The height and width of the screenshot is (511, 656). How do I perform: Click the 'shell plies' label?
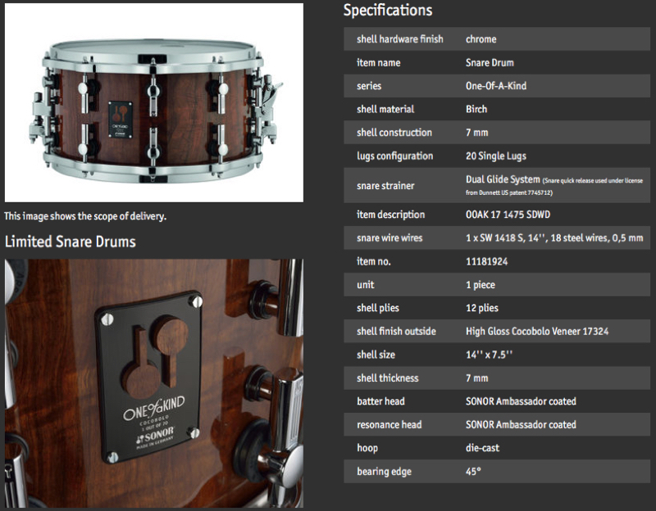[377, 309]
